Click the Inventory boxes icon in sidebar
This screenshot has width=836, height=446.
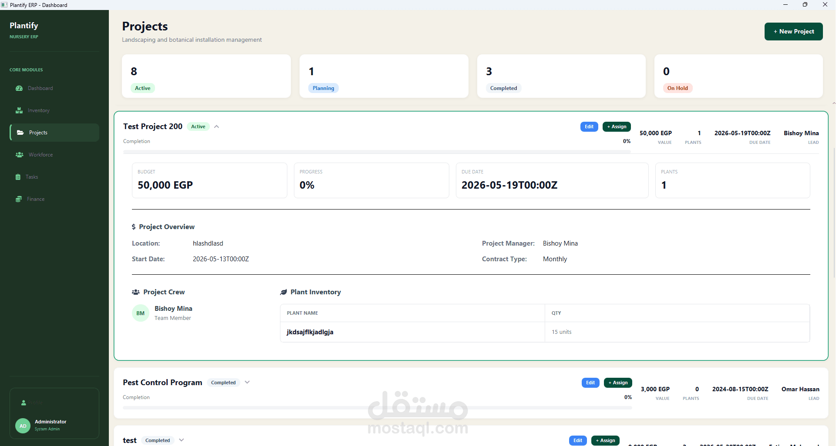click(x=19, y=110)
